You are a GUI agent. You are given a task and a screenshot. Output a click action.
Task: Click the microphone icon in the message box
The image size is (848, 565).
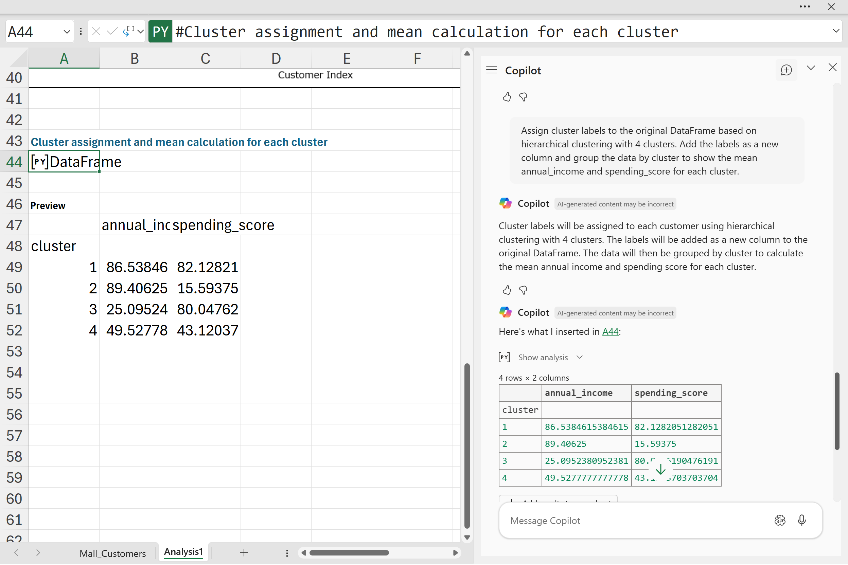801,520
